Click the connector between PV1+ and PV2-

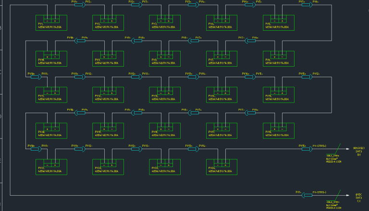(x=80, y=5)
